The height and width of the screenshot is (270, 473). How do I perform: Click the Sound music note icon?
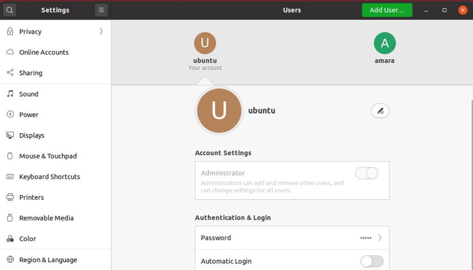pyautogui.click(x=10, y=94)
